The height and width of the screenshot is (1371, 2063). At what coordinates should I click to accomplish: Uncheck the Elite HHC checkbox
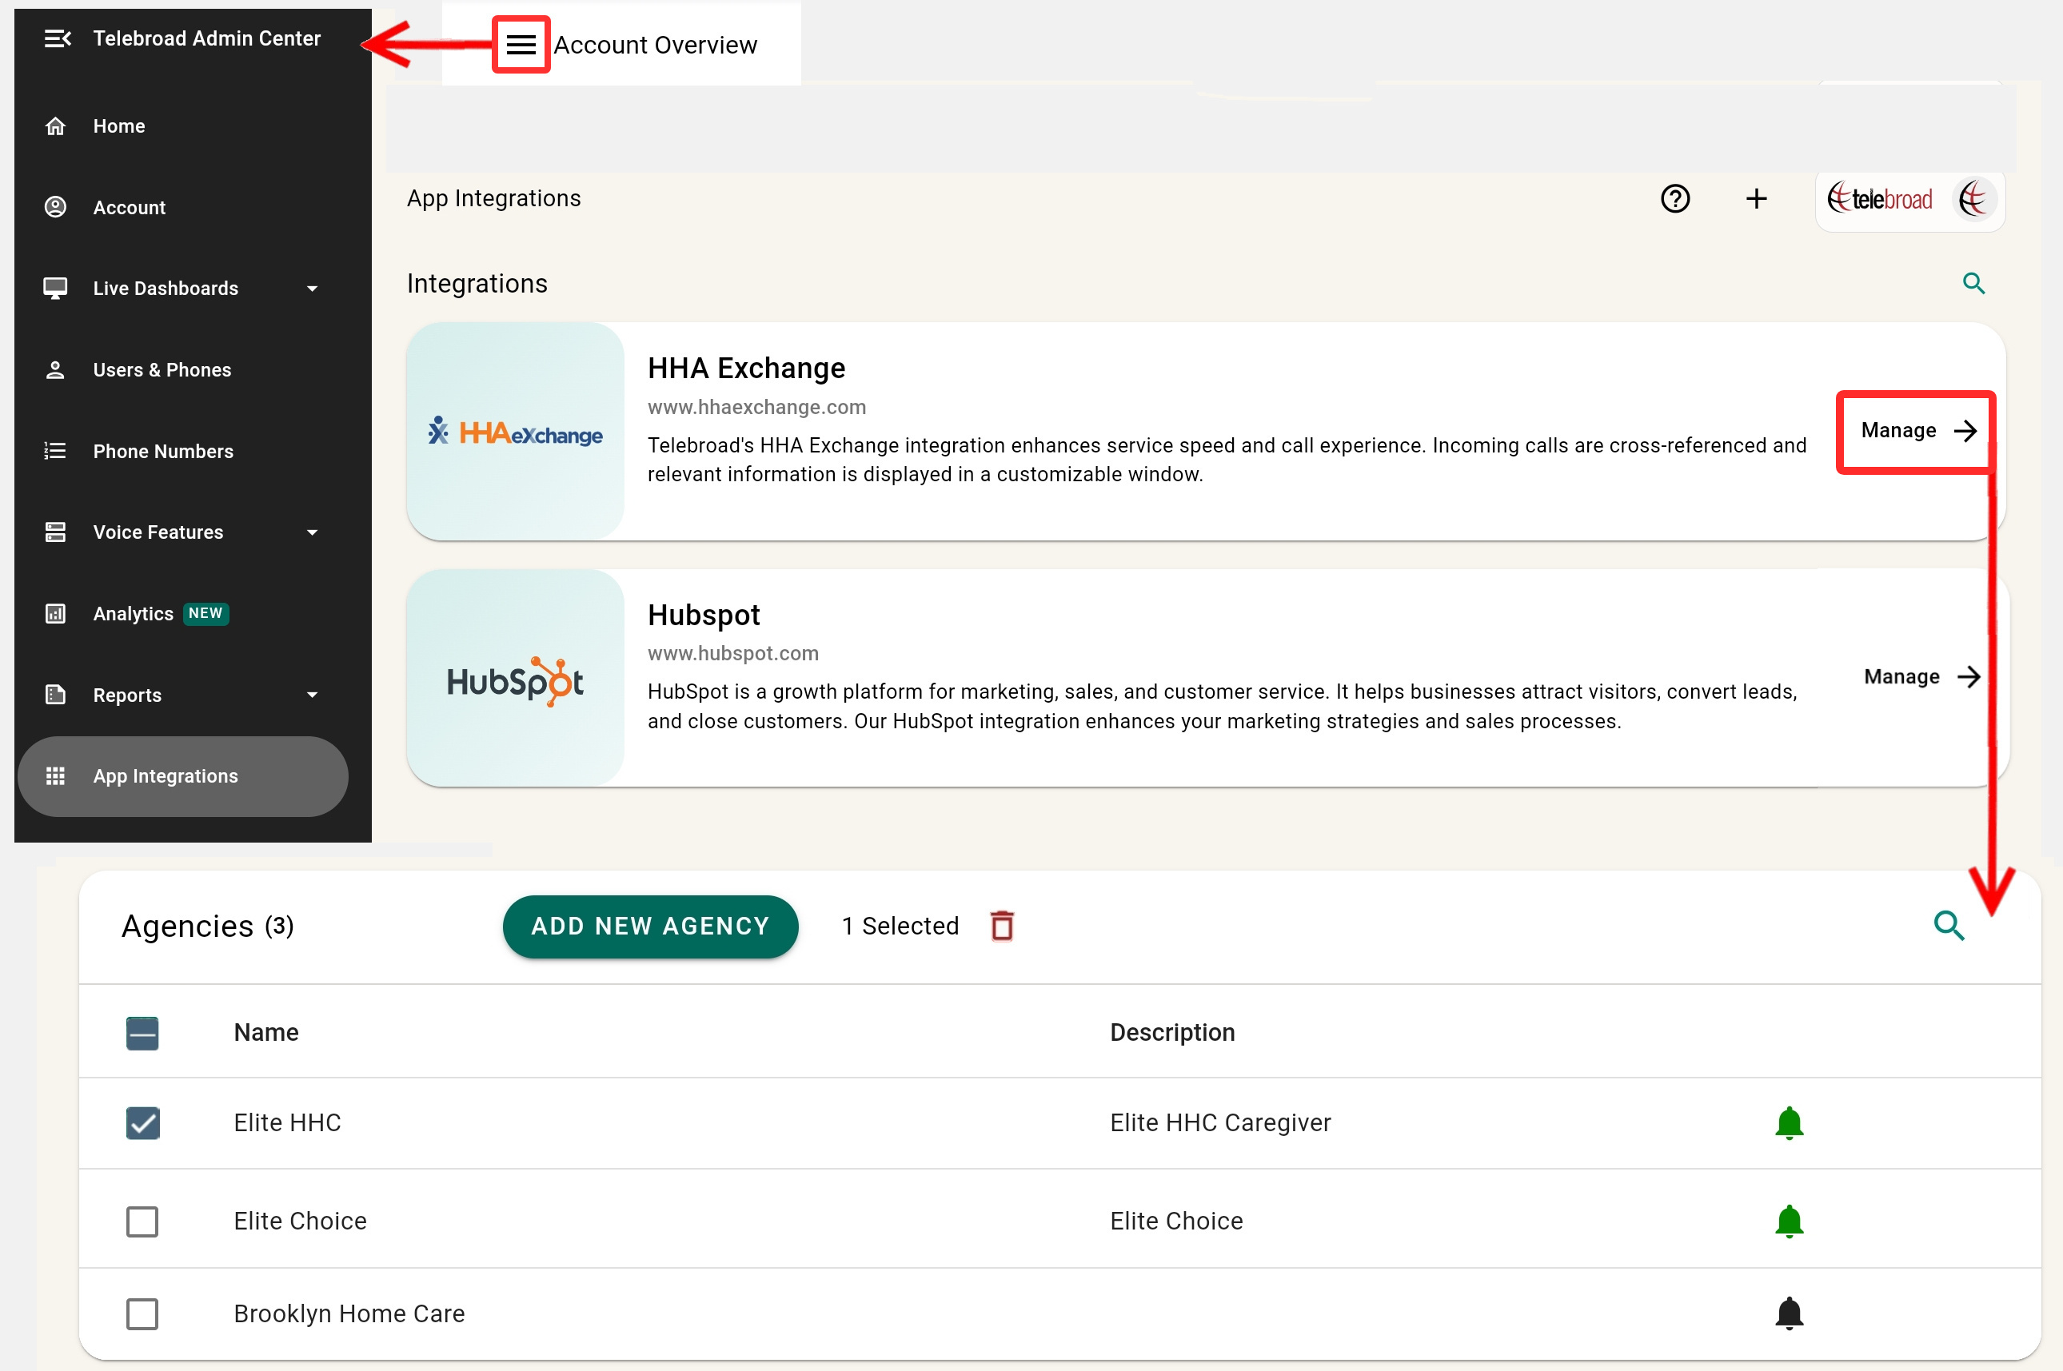tap(142, 1122)
